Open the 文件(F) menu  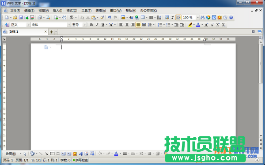click(x=15, y=11)
